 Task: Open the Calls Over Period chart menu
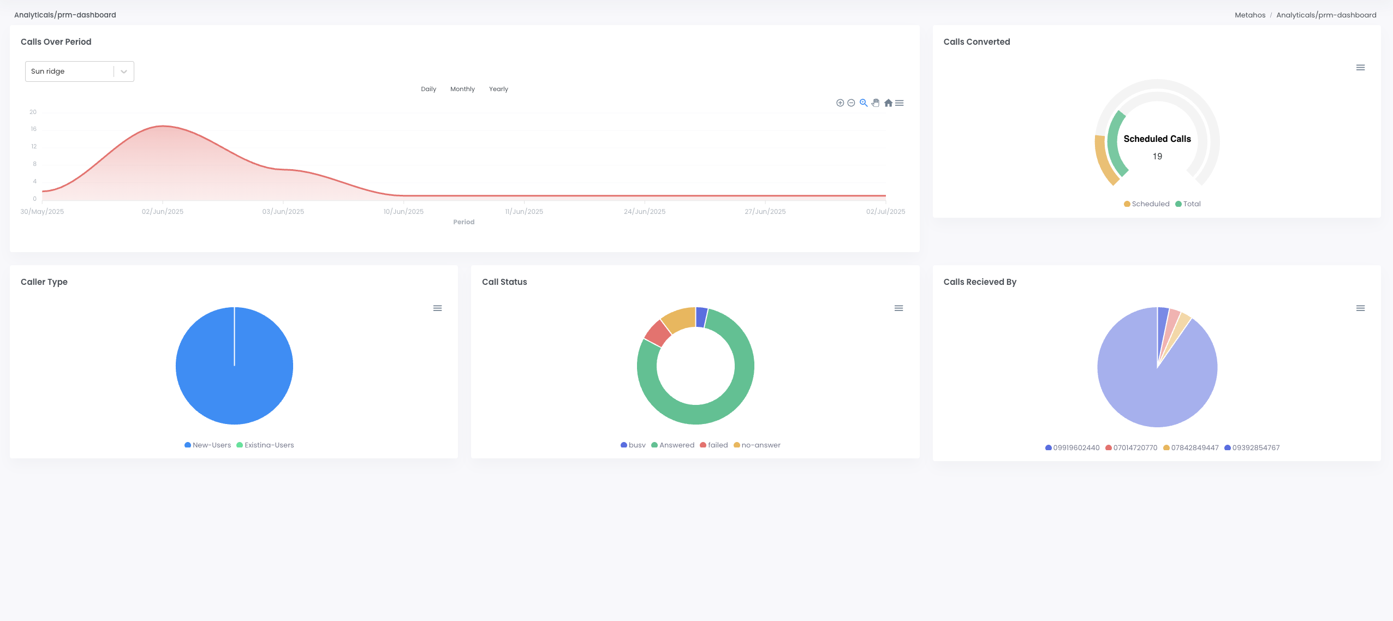(x=900, y=103)
